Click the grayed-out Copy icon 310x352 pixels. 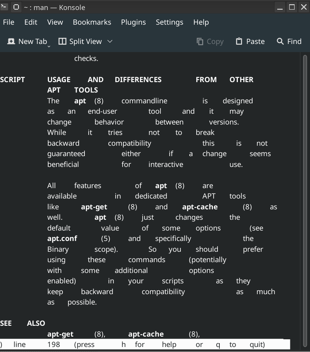coord(200,41)
